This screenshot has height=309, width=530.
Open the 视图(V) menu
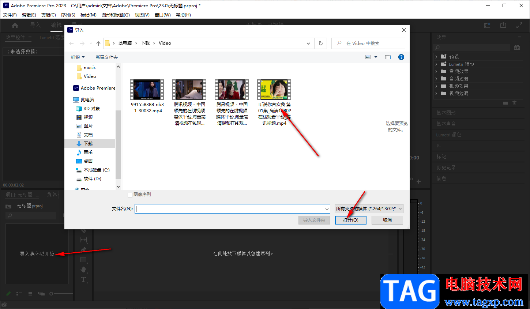tap(142, 15)
